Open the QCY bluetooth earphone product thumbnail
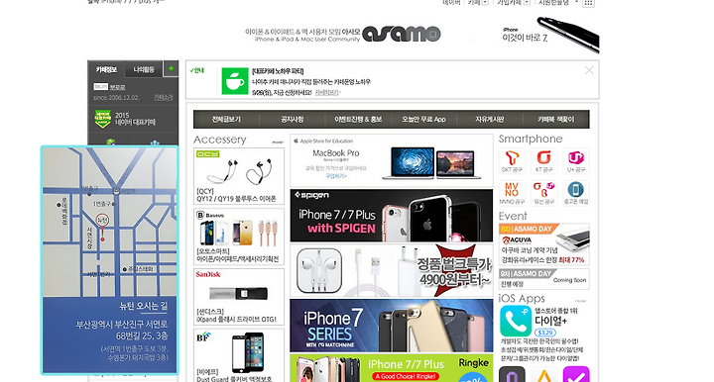 click(x=239, y=176)
